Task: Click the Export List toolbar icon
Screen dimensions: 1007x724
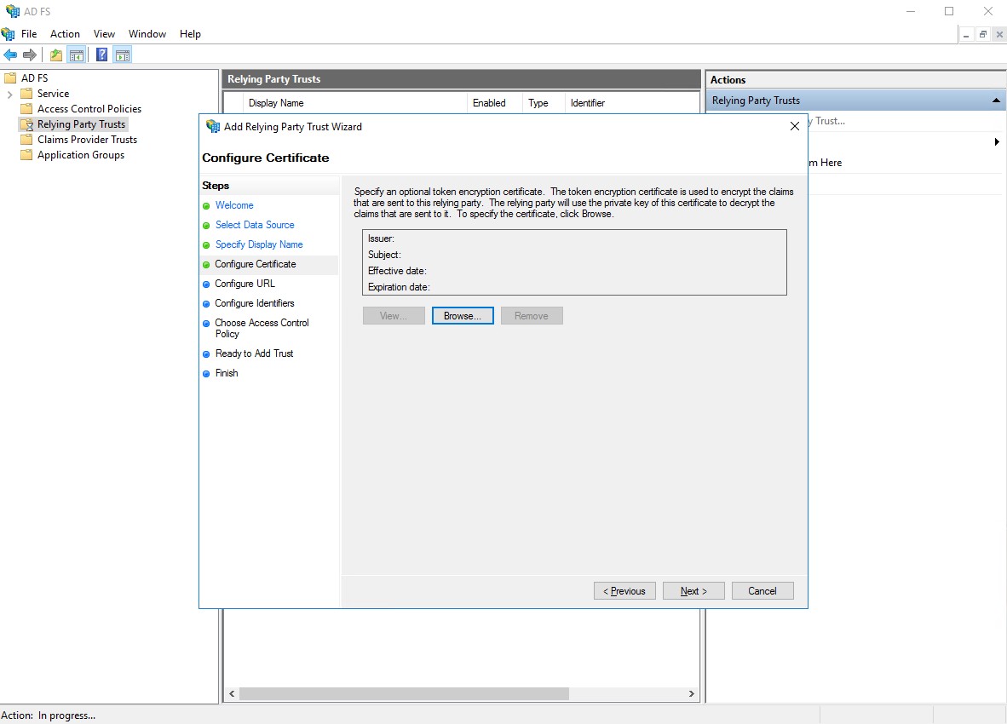Action: point(55,54)
